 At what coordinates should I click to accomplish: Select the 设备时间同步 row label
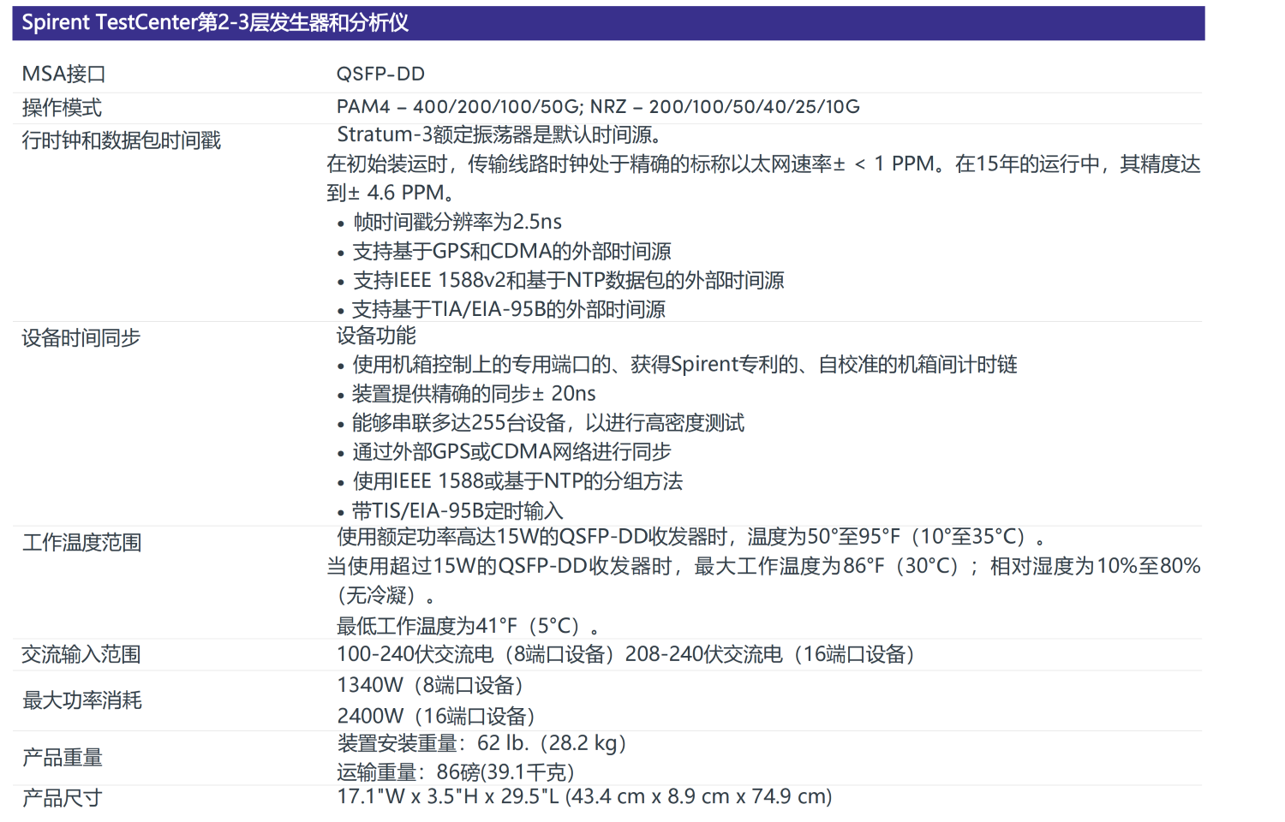point(81,338)
